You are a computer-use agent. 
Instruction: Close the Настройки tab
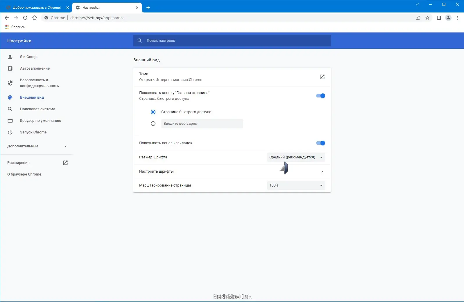pos(137,8)
